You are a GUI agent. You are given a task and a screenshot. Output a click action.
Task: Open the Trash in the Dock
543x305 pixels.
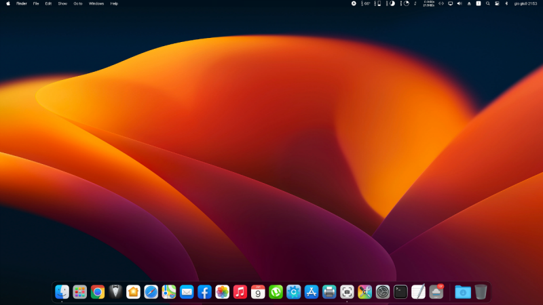tap(481, 291)
